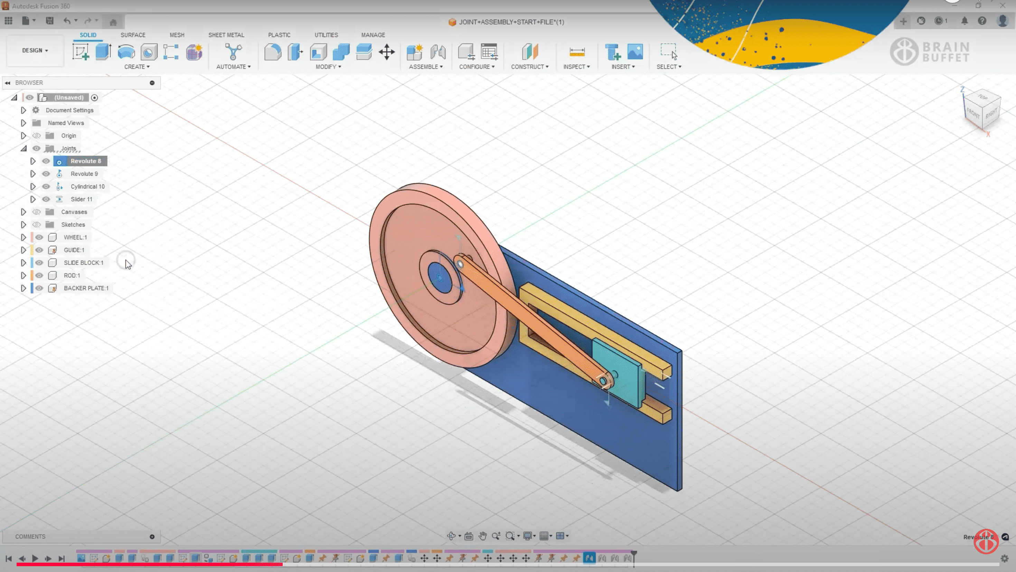1016x572 pixels.
Task: Click the Joint icon in Assemble
Action: [438, 52]
